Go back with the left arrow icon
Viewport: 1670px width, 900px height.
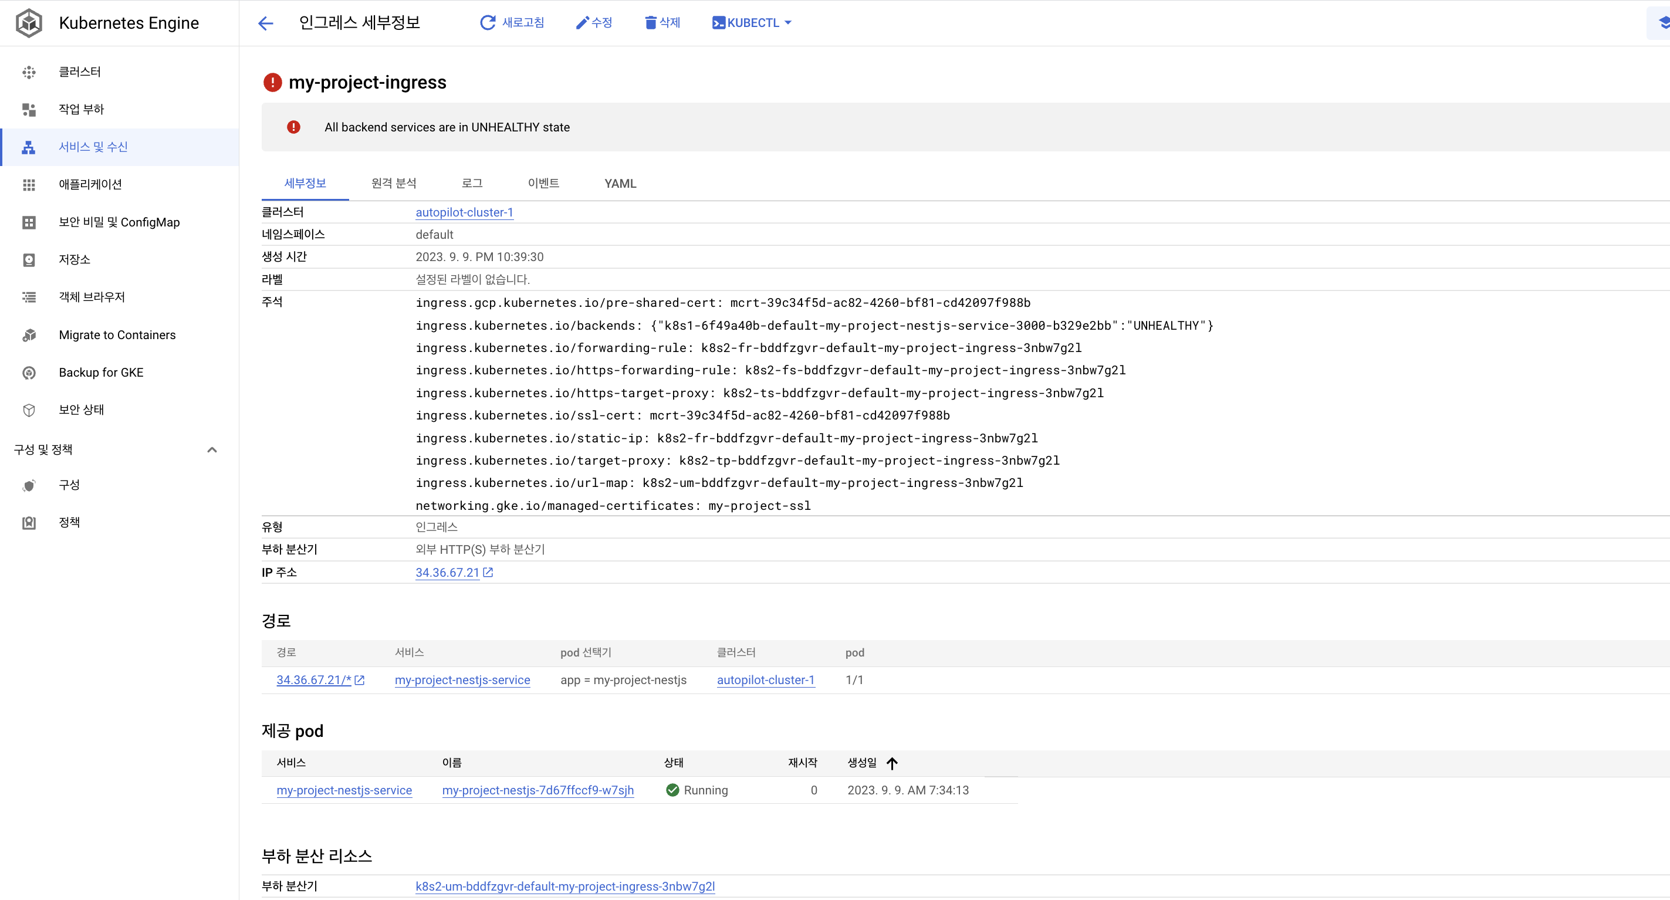coord(266,23)
